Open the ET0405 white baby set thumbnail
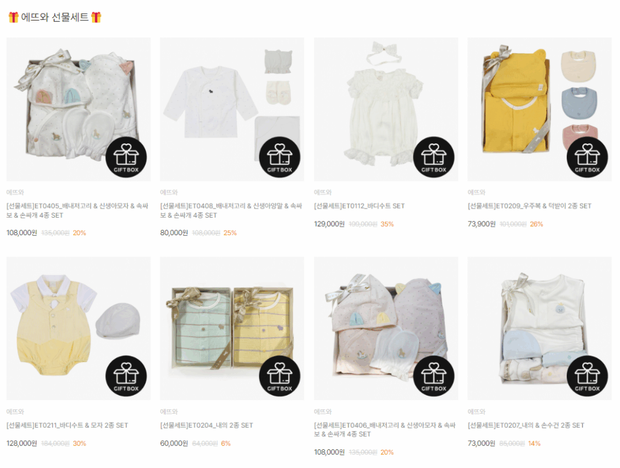Screen dimensions: 620x468 [x=78, y=109]
